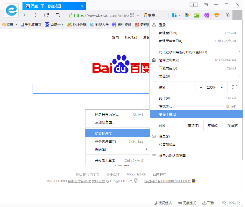This screenshot has height=207, width=245.
Task: Toggle the hamburger main menu button
Action: (237, 15)
